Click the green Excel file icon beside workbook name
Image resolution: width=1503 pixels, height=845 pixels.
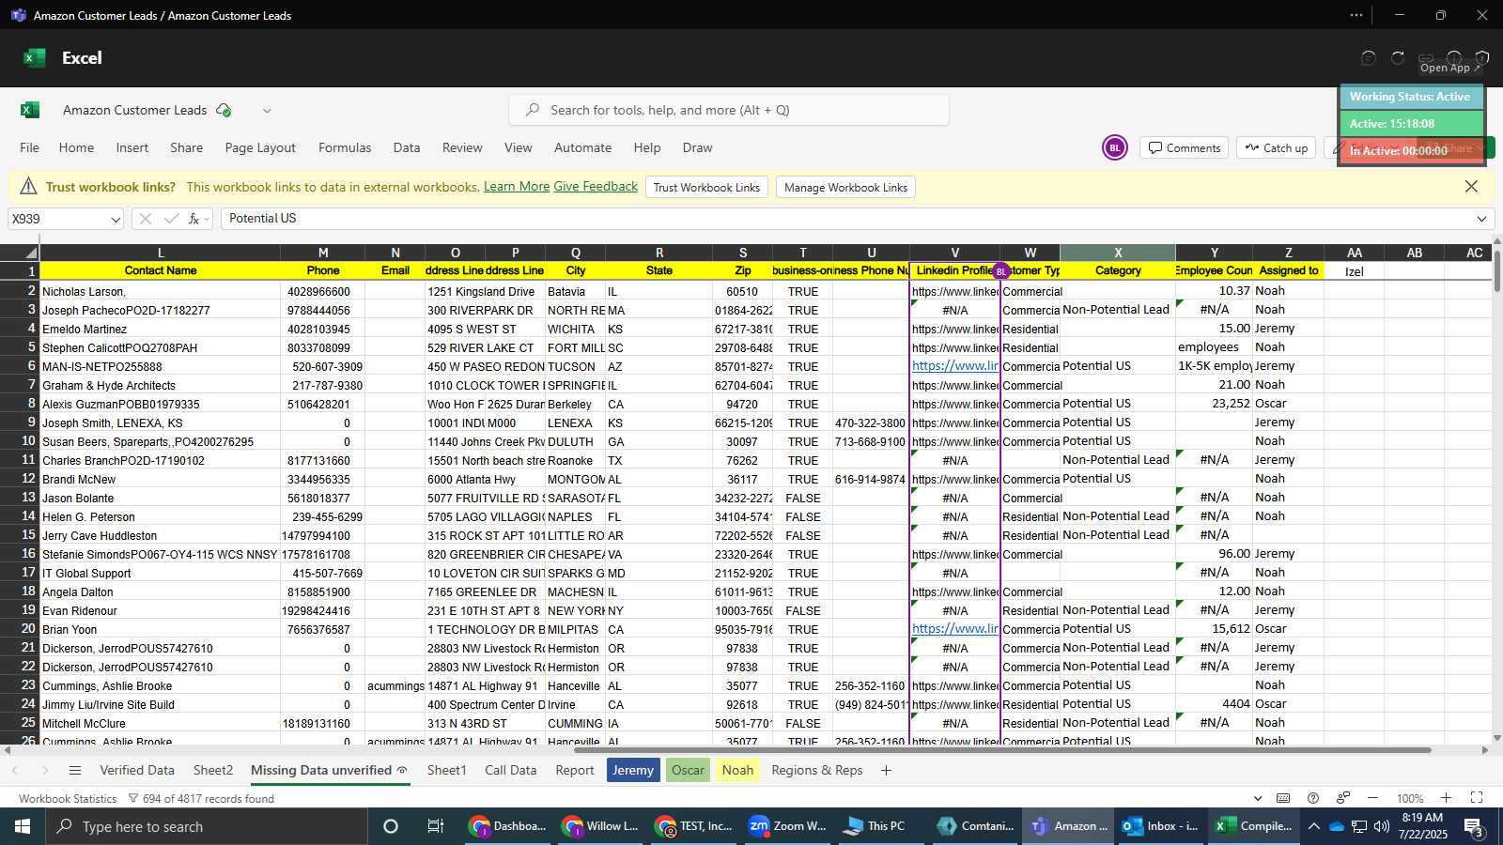(30, 110)
